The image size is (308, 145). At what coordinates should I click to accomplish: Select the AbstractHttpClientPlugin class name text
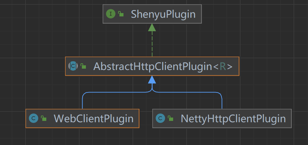click(153, 66)
